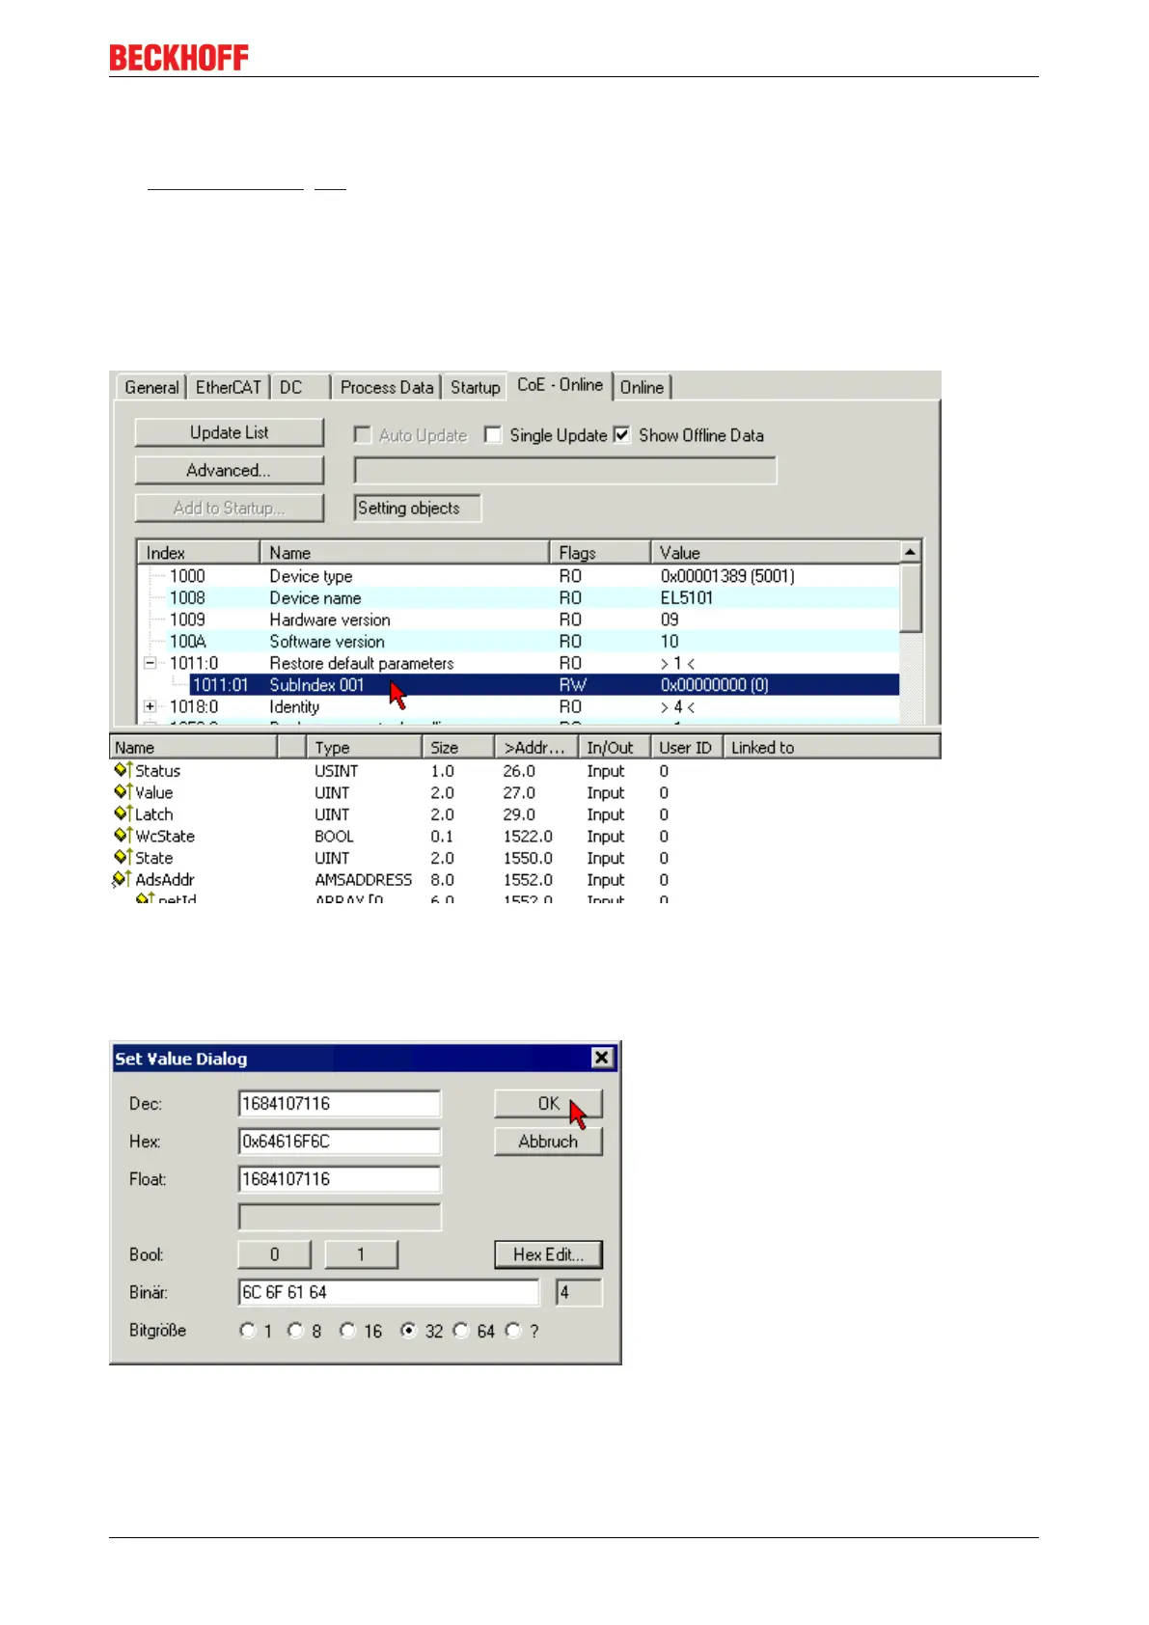Confirm with OK in Set Value Dialog

click(548, 1104)
